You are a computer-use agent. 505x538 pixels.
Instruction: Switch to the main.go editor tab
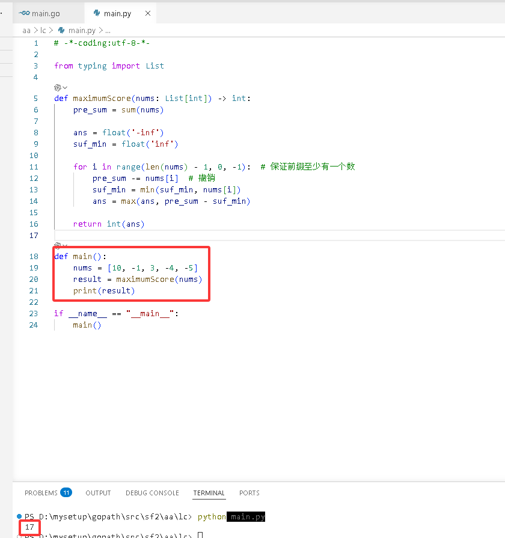[x=48, y=13]
